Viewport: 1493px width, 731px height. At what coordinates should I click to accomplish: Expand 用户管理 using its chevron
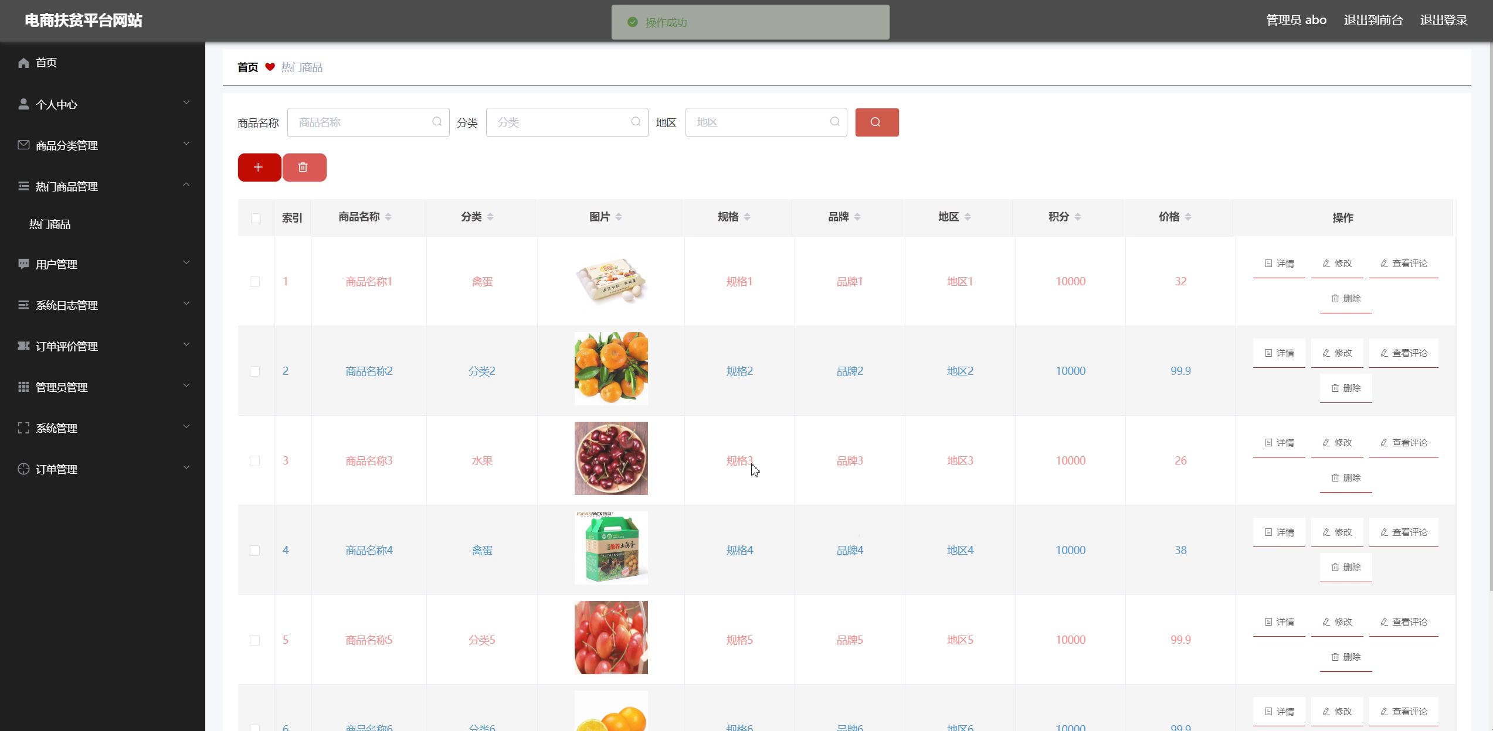[186, 263]
